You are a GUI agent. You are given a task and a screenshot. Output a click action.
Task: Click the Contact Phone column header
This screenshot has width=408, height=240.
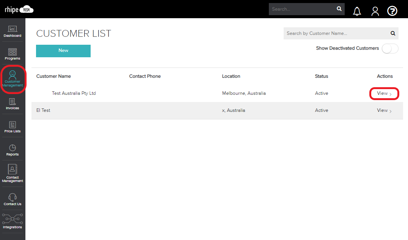[145, 76]
